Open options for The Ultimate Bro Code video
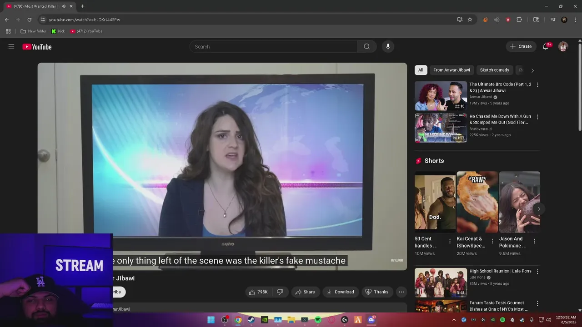This screenshot has width=582, height=327. [x=537, y=85]
